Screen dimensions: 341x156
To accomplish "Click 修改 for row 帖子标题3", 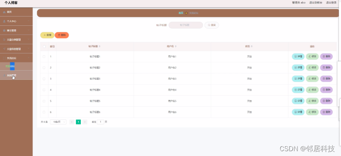I will click(312, 79).
